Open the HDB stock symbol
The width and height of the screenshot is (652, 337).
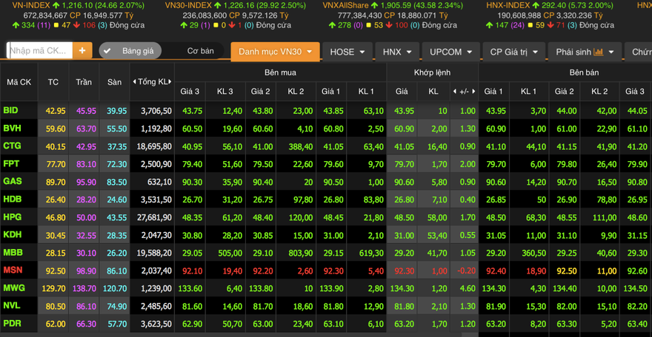pos(13,199)
